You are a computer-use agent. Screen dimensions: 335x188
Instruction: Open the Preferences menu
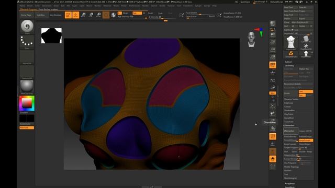coord(135,6)
